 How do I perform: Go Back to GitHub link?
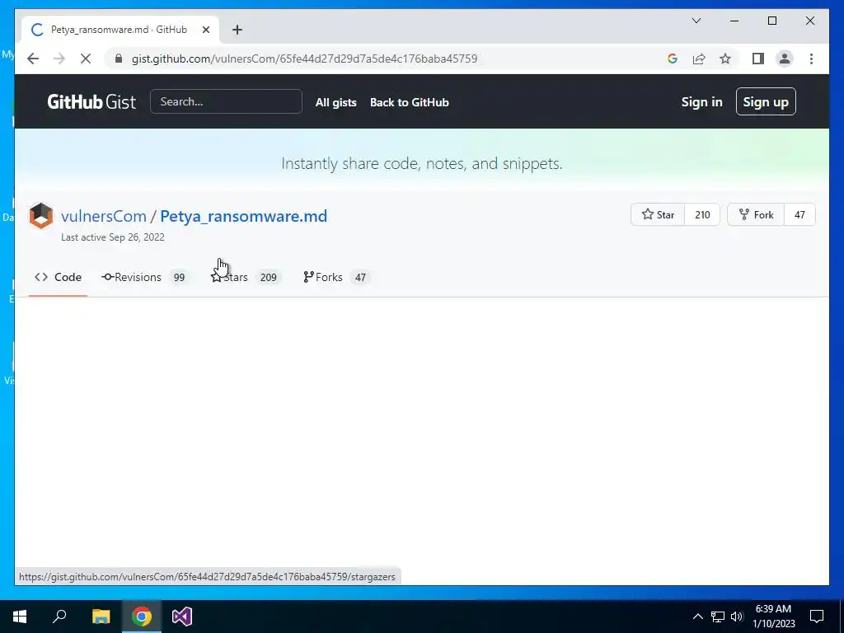[x=409, y=102]
